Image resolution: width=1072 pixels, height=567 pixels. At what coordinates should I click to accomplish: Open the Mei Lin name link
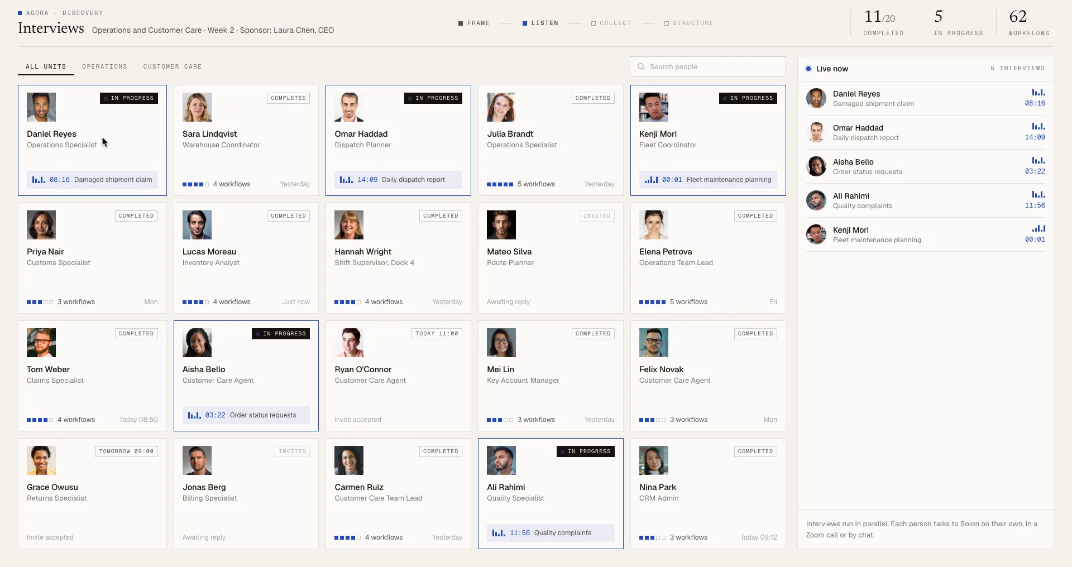pyautogui.click(x=500, y=369)
